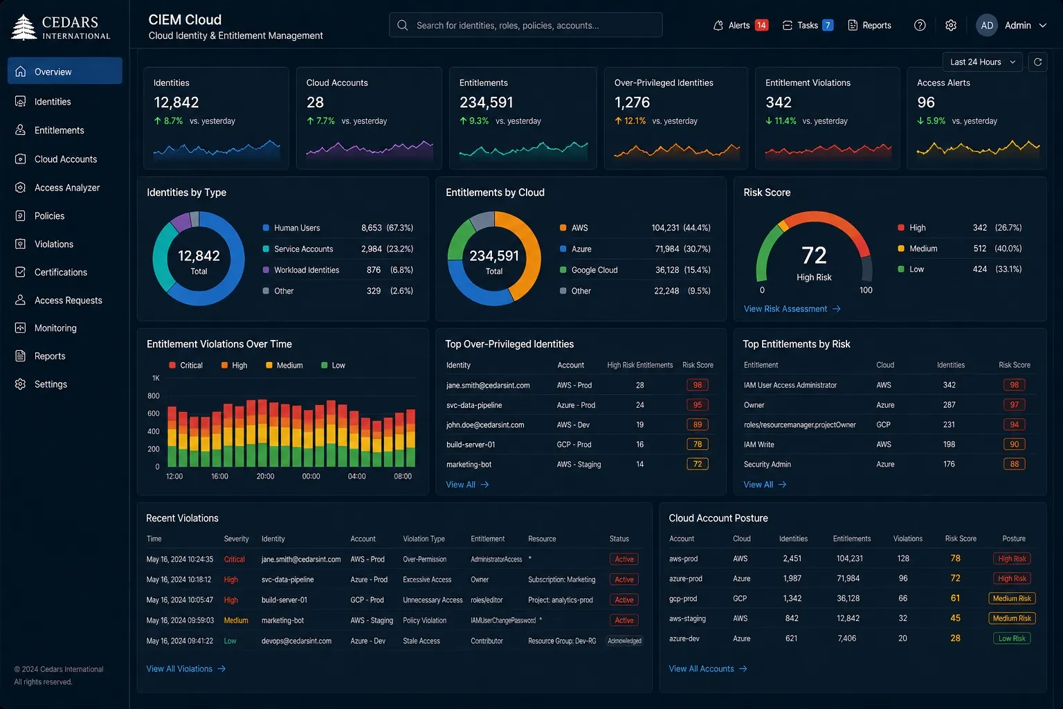Open the Identities page from sidebar
The width and height of the screenshot is (1063, 709).
[64, 101]
